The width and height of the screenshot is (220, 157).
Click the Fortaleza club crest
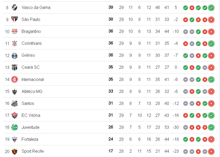click(14, 139)
